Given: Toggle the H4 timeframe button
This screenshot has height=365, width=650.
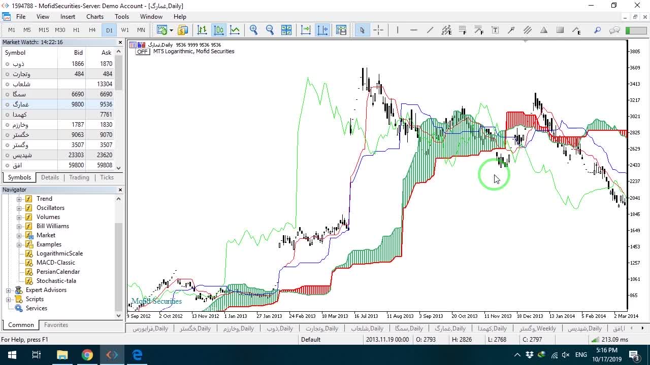Looking at the screenshot, I should 92,30.
